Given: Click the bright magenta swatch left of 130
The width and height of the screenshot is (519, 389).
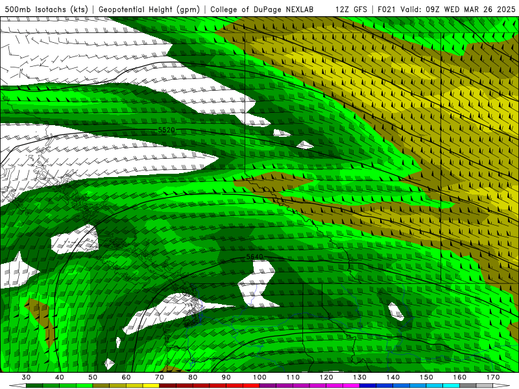Looking at the screenshot, I should [x=351, y=386].
